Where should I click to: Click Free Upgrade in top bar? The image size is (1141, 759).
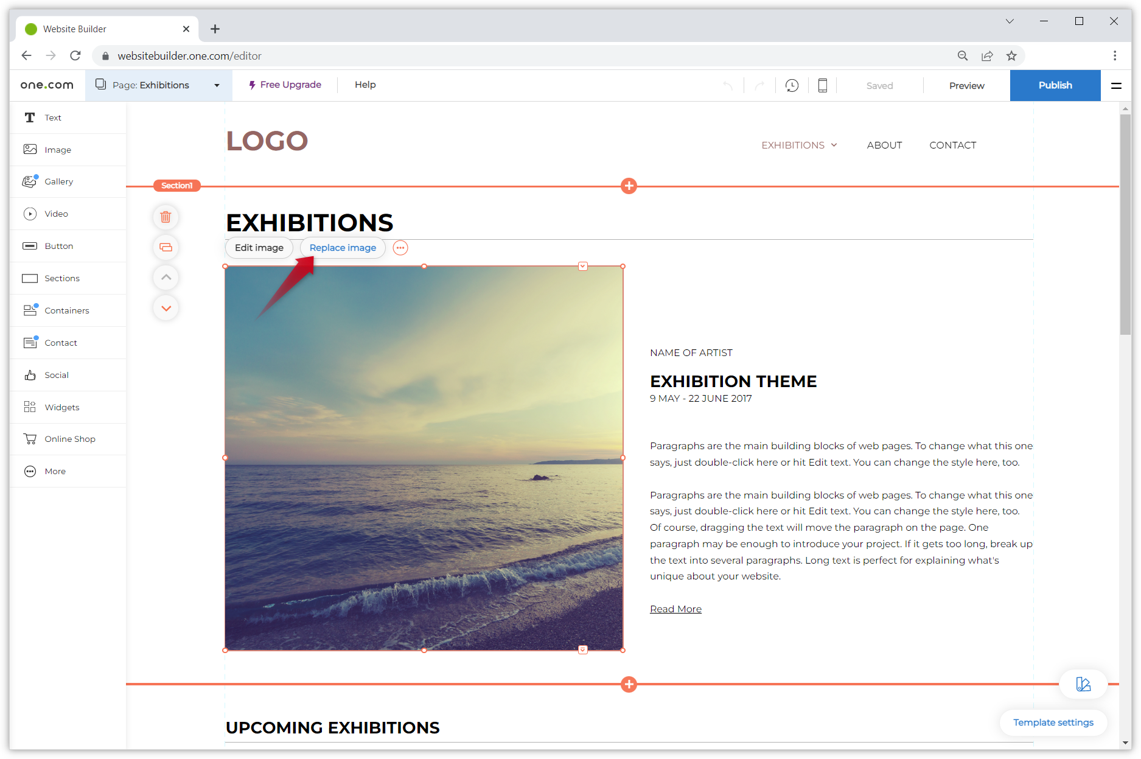click(285, 85)
